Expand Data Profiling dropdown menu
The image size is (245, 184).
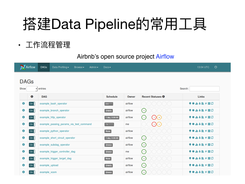coord(61,67)
